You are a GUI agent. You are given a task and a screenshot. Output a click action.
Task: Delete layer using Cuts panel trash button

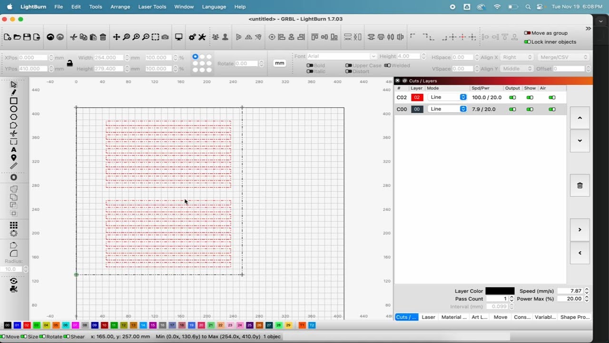580,186
